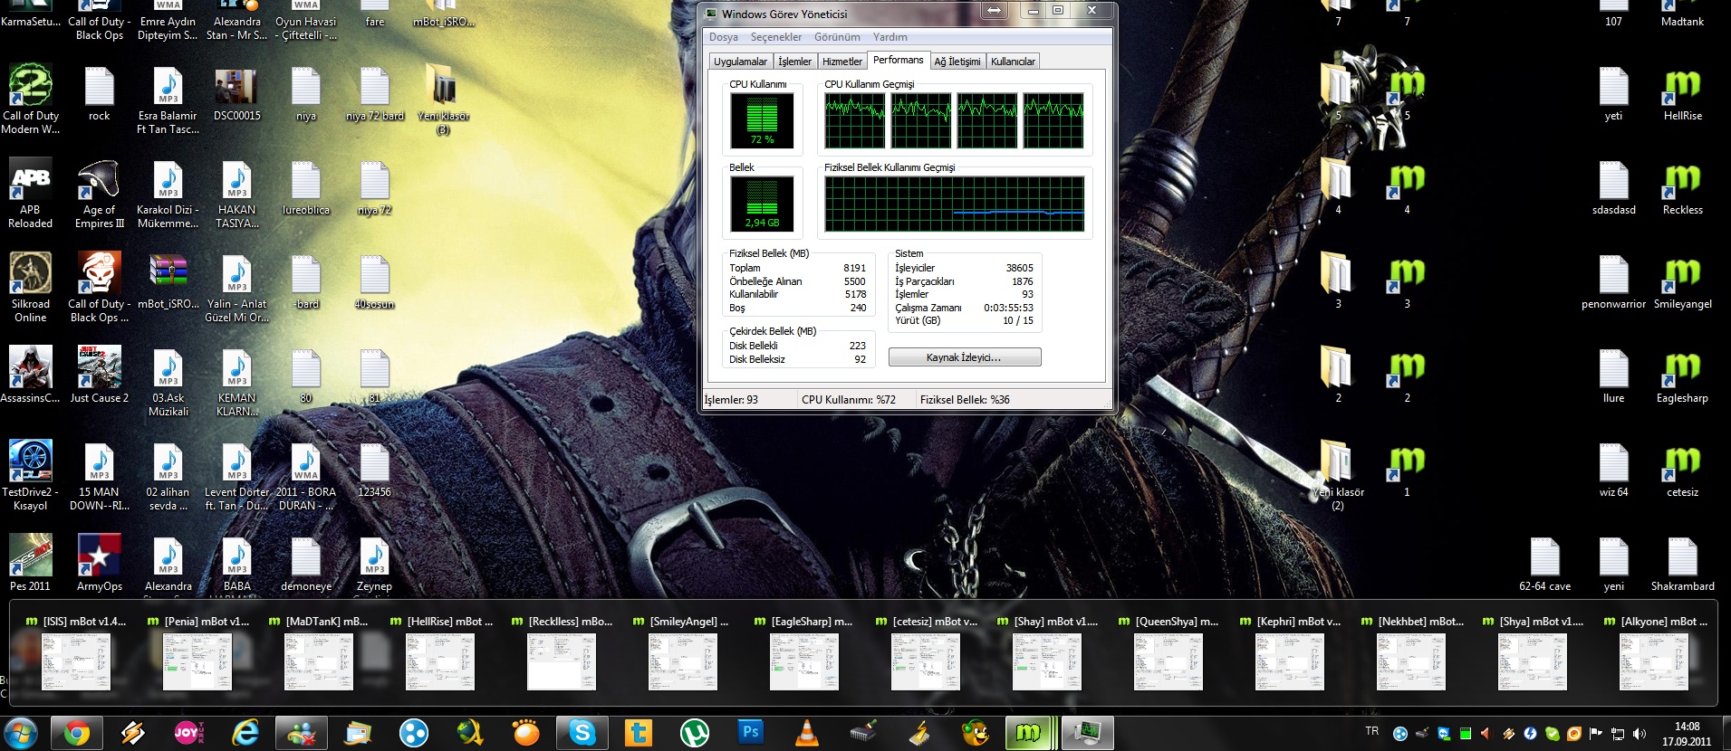Image resolution: width=1731 pixels, height=751 pixels.
Task: Open Yardım menu in Task Manager
Action: click(890, 37)
